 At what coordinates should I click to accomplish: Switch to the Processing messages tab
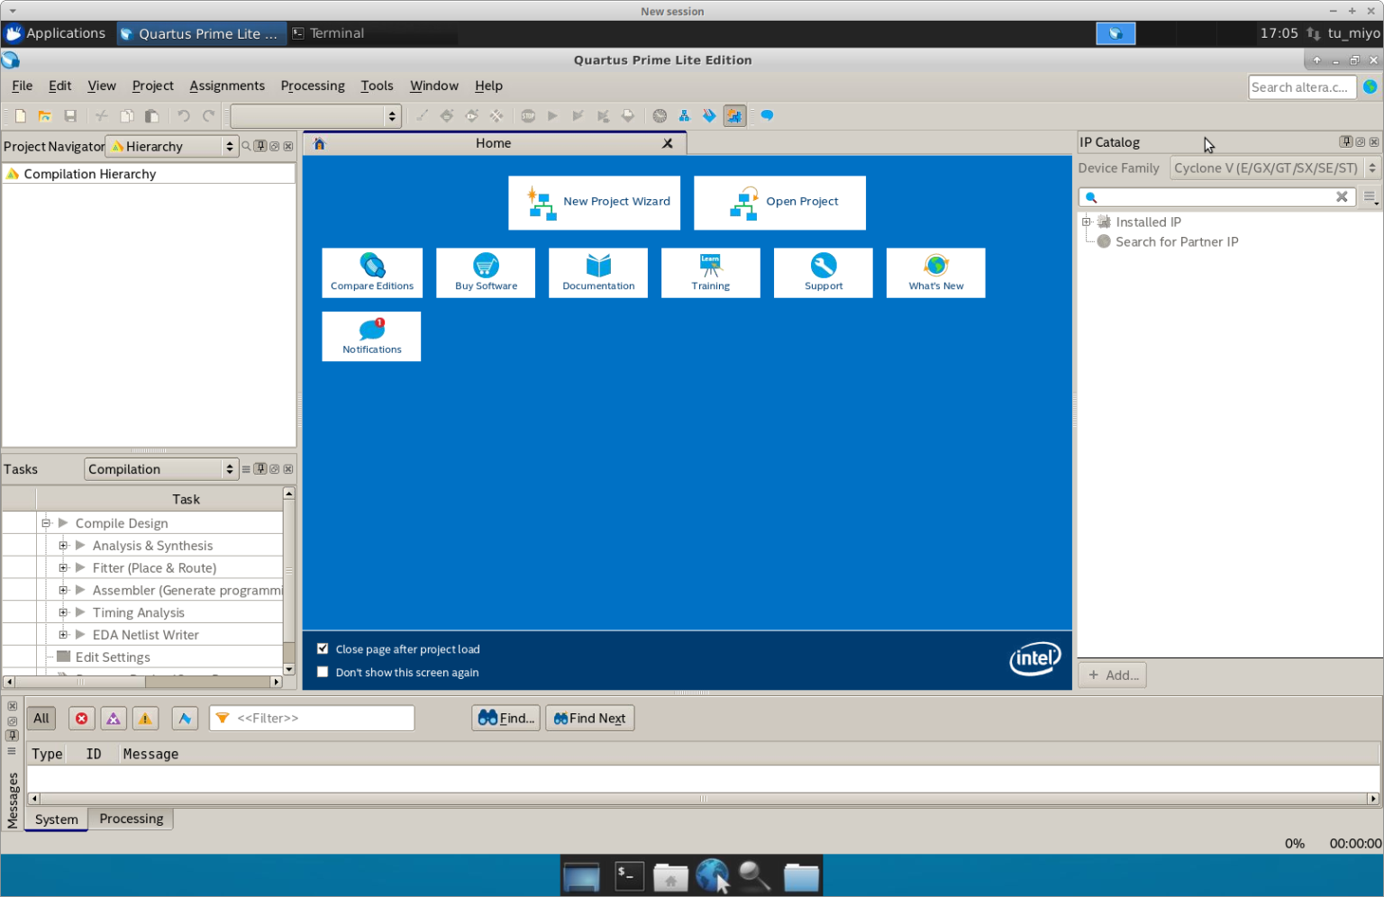pos(132,819)
